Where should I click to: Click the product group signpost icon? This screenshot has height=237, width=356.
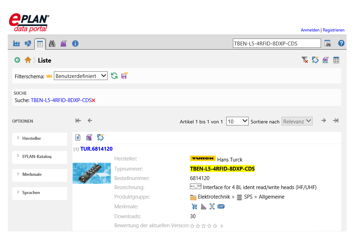[x=28, y=43]
